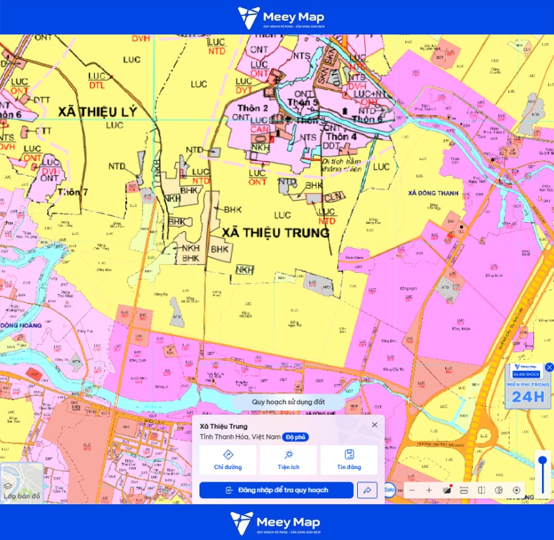Activate split-view map comparison icon
This screenshot has height=540, width=554.
481,490
